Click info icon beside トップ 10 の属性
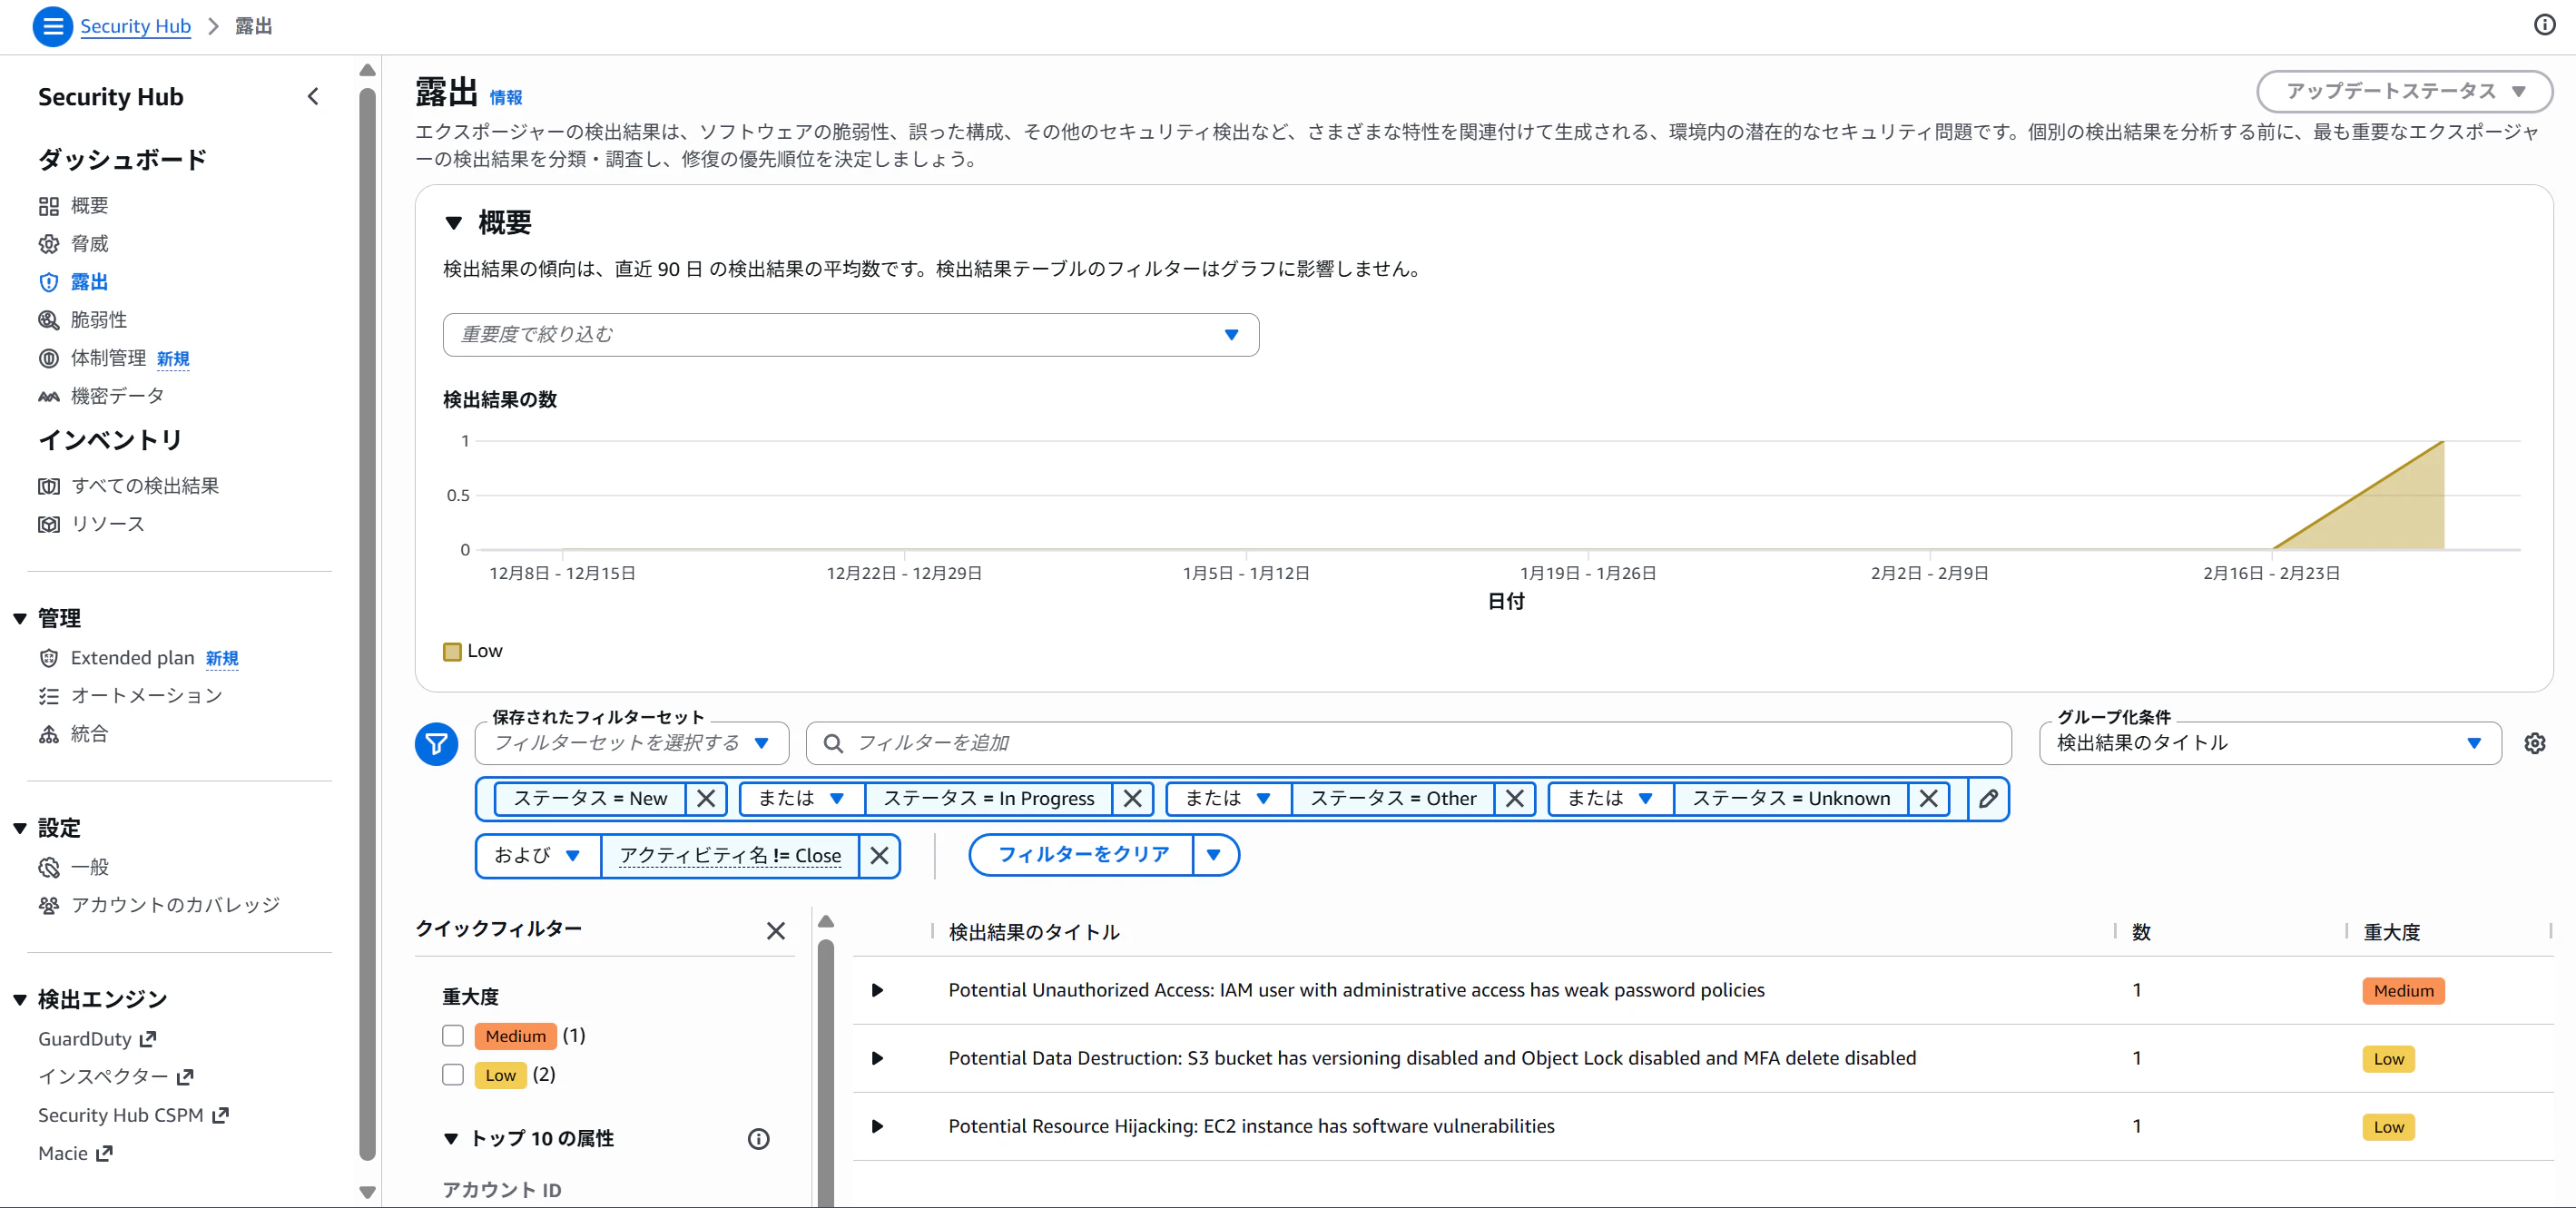2576x1208 pixels. coord(758,1138)
